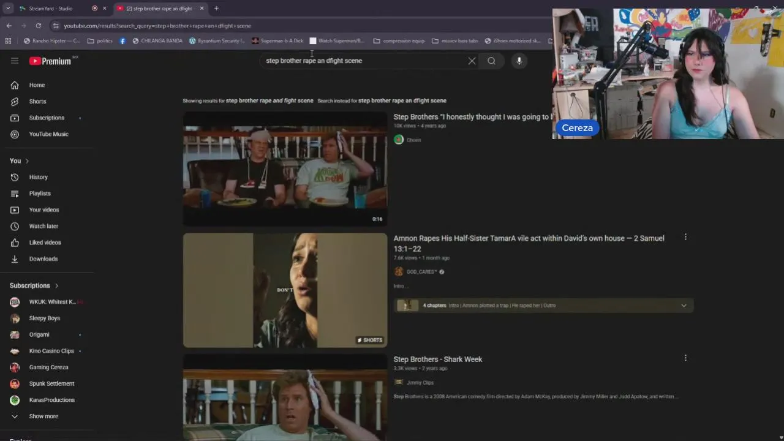Open the Shorts video thumbnail labeled SHORTS

pyautogui.click(x=285, y=290)
